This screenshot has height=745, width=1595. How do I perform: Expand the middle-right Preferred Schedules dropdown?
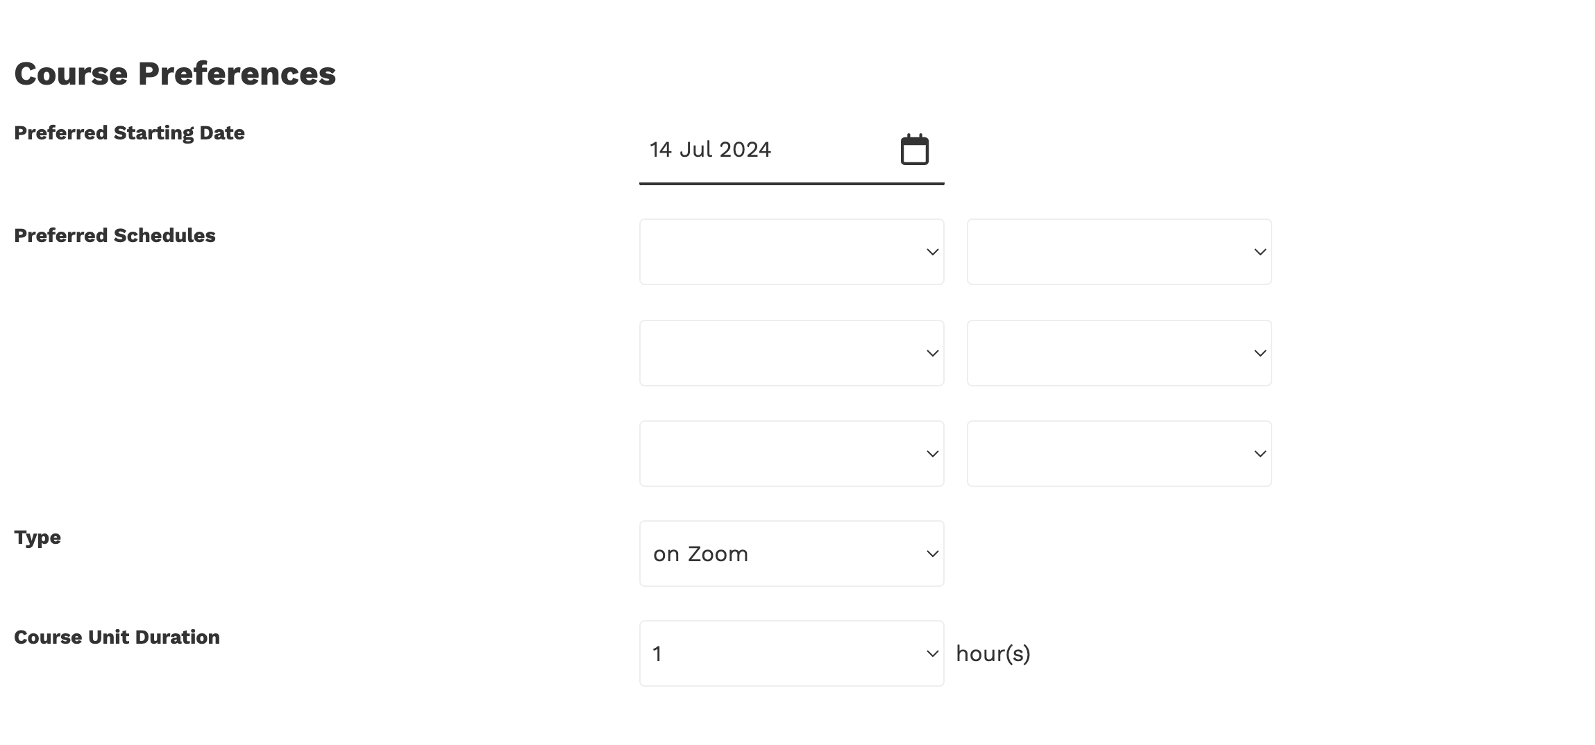click(1118, 353)
